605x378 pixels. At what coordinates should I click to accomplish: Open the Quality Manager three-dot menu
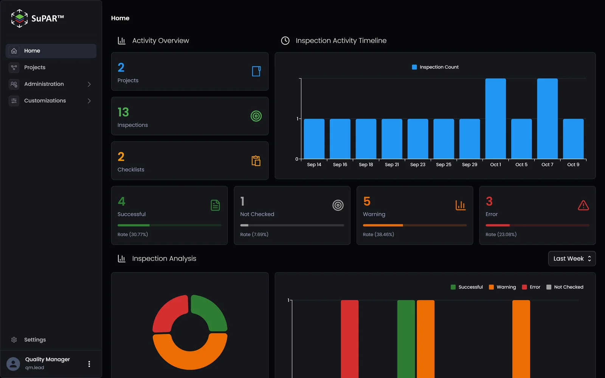(x=89, y=364)
